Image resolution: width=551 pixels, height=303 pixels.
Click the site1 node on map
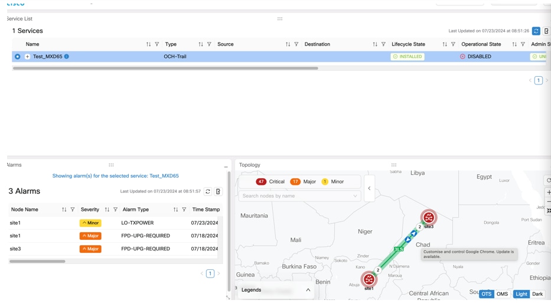tap(369, 279)
